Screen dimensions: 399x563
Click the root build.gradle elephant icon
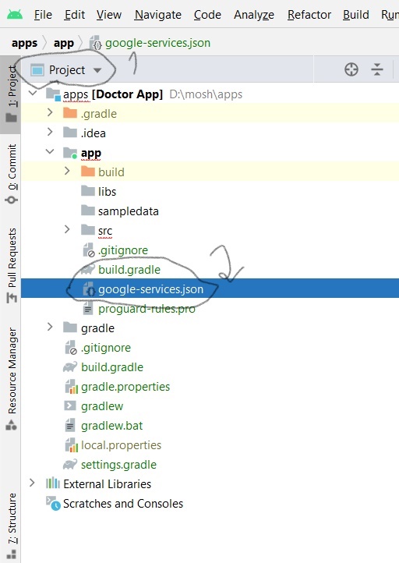tap(70, 367)
